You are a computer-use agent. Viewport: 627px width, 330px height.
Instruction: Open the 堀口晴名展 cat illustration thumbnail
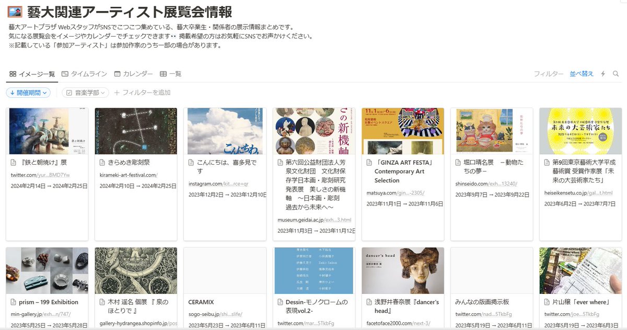(491, 131)
